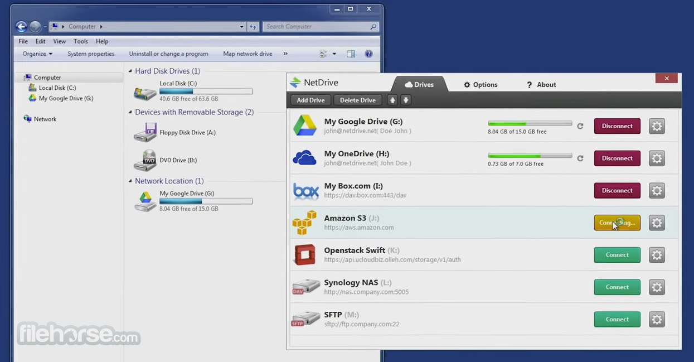Select the Box.com logo icon
Viewport: 694px width, 362px height.
coord(306,191)
